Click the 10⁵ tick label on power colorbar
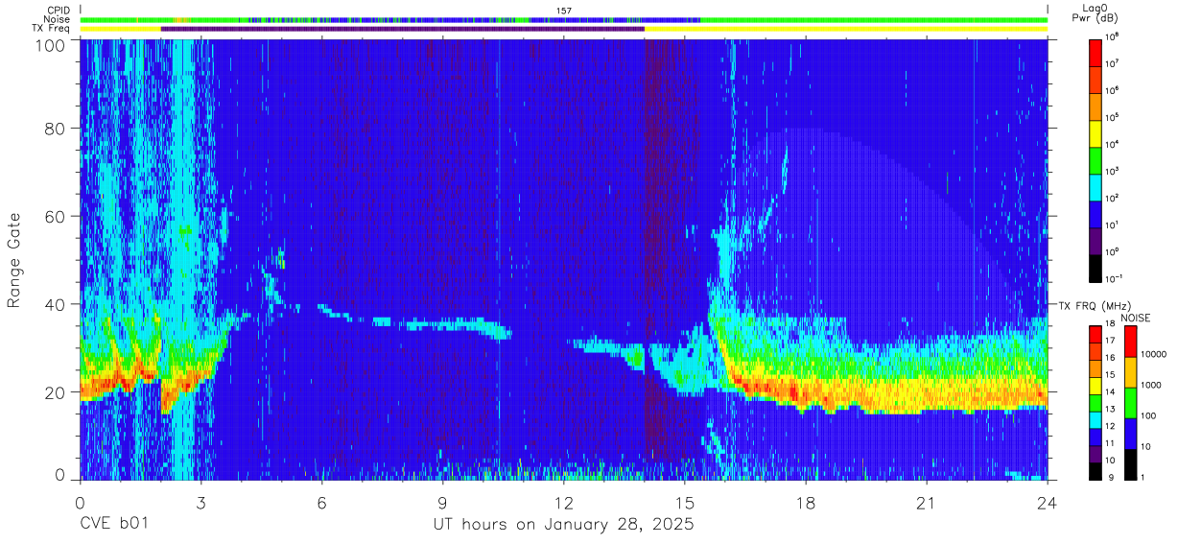 [1113, 117]
